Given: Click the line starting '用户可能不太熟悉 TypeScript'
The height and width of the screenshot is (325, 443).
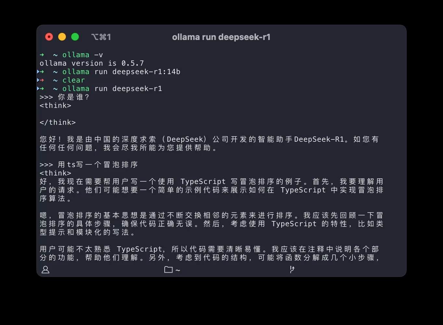Looking at the screenshot, I should click(x=209, y=249).
